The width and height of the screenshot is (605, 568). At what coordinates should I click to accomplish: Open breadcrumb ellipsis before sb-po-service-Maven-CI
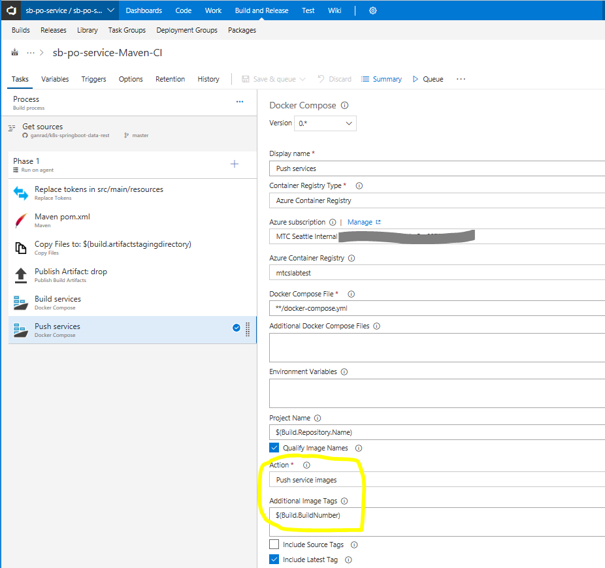(31, 52)
